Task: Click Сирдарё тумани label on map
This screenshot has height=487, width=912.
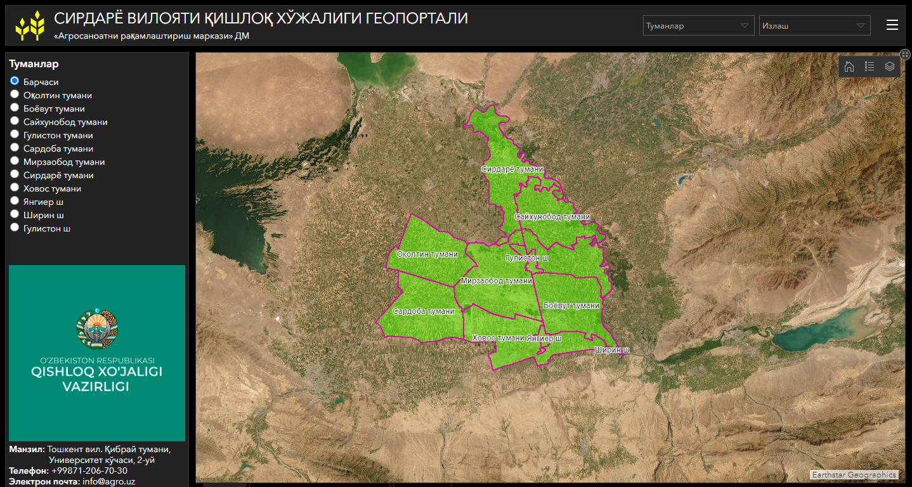Action: point(512,169)
